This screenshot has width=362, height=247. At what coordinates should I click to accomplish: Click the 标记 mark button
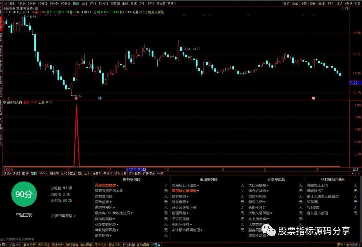339,3
